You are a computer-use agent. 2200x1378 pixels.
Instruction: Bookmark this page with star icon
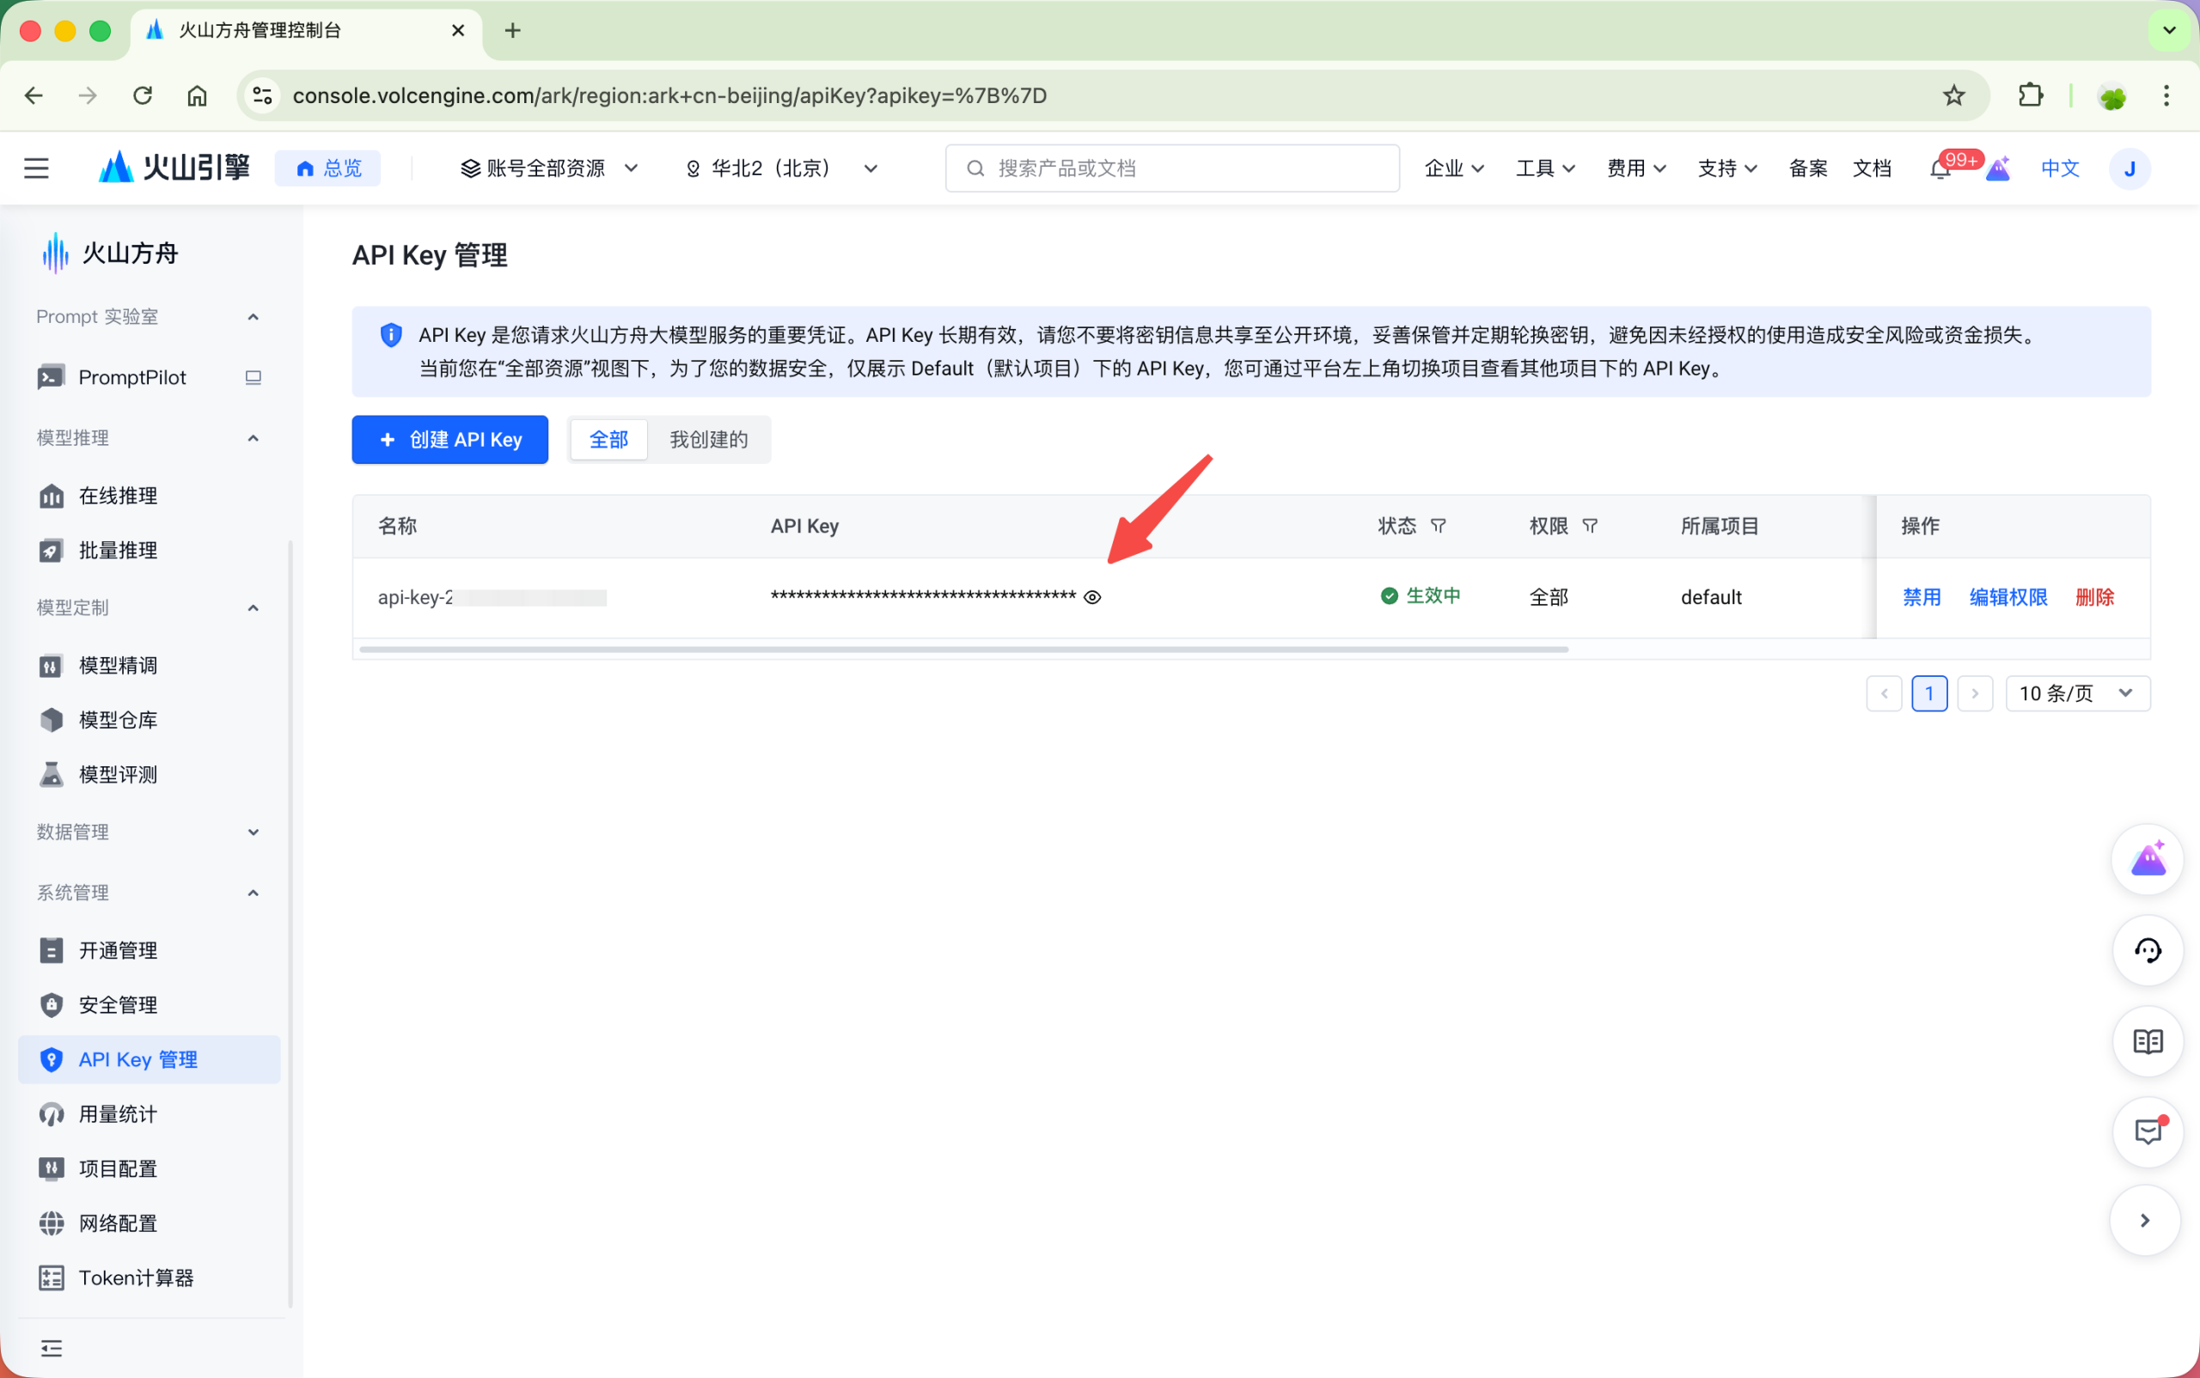point(1952,95)
